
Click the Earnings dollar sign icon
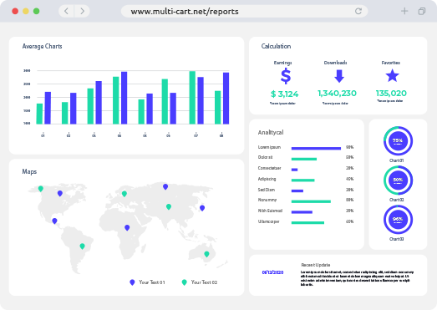point(286,76)
